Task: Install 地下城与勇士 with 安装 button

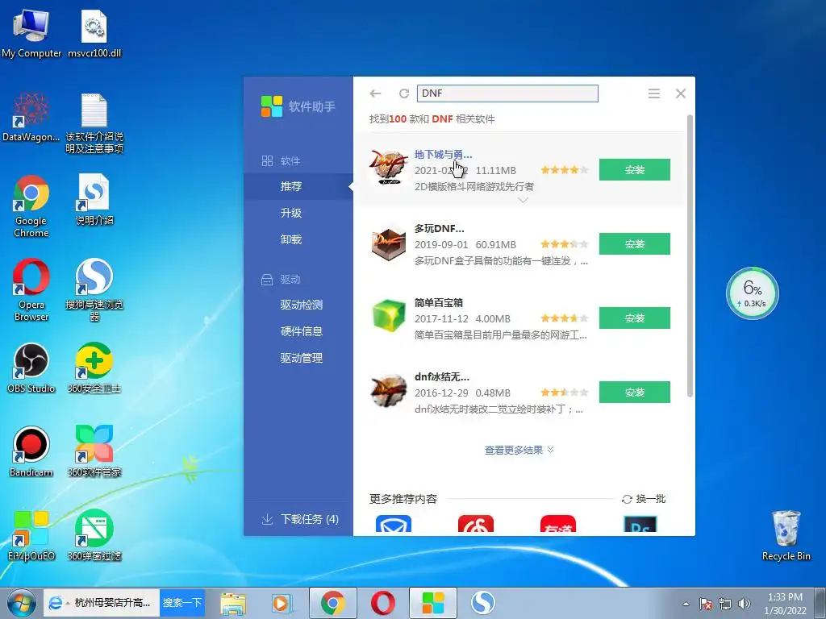Action: pyautogui.click(x=634, y=169)
